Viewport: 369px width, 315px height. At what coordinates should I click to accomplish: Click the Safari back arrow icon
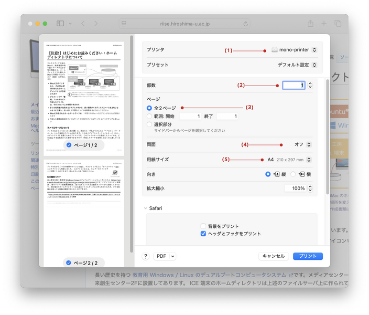[x=83, y=24]
